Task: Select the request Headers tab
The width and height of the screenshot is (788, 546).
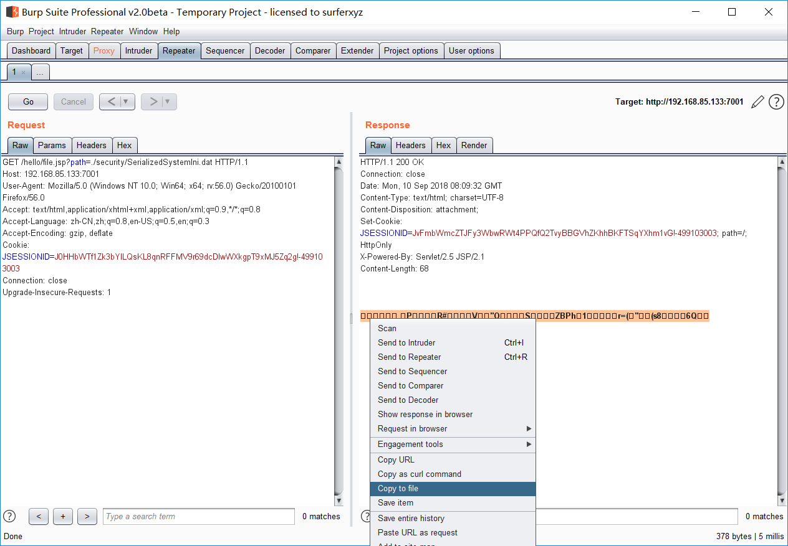Action: point(92,145)
